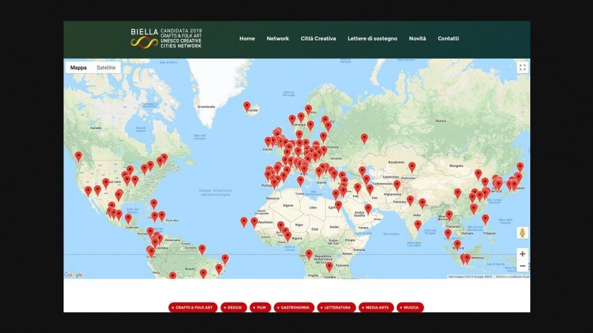This screenshot has width=593, height=333.
Task: Toggle fullscreen map view
Action: pos(523,68)
